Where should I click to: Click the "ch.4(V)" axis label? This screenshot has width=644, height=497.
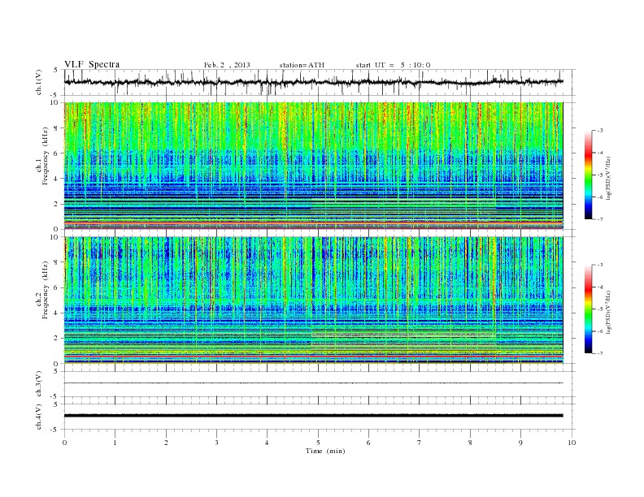point(39,417)
